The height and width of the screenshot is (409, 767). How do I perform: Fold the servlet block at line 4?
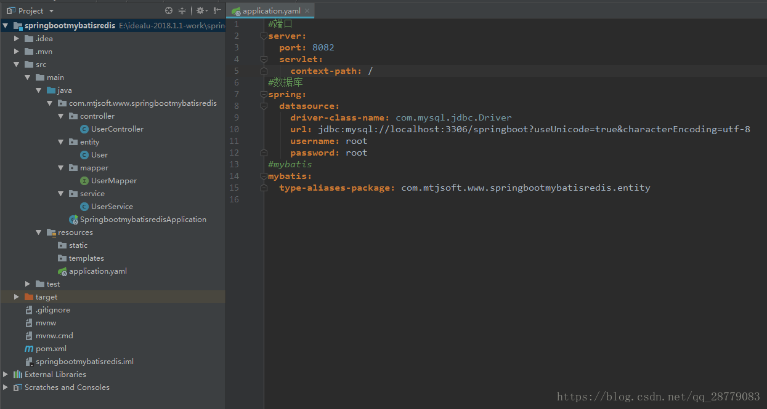click(264, 60)
